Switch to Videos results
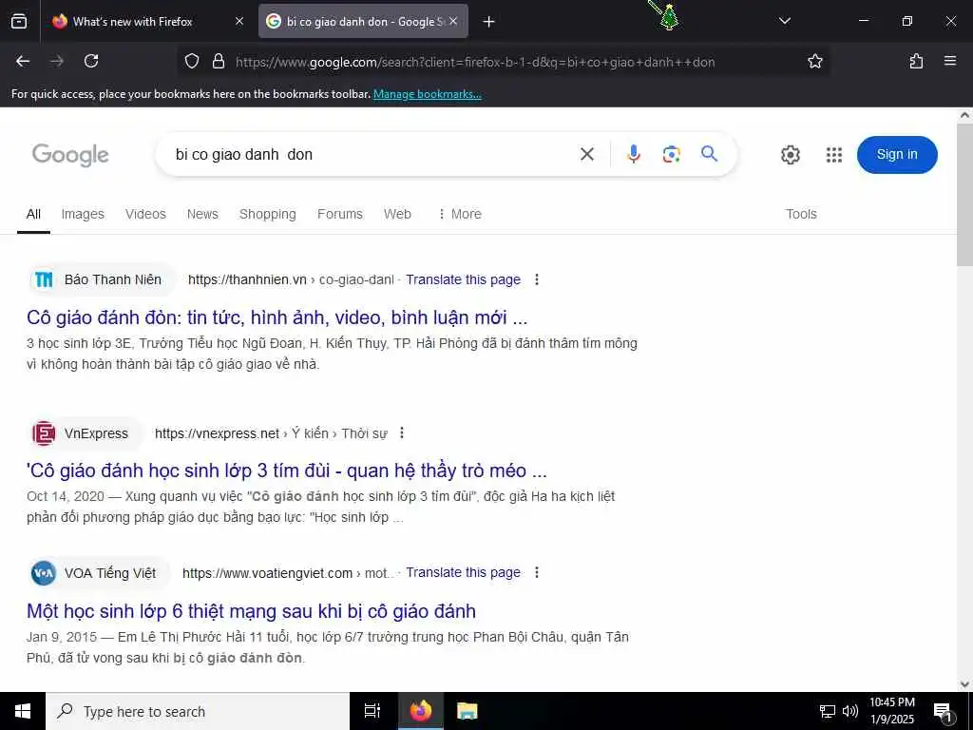 pos(145,214)
